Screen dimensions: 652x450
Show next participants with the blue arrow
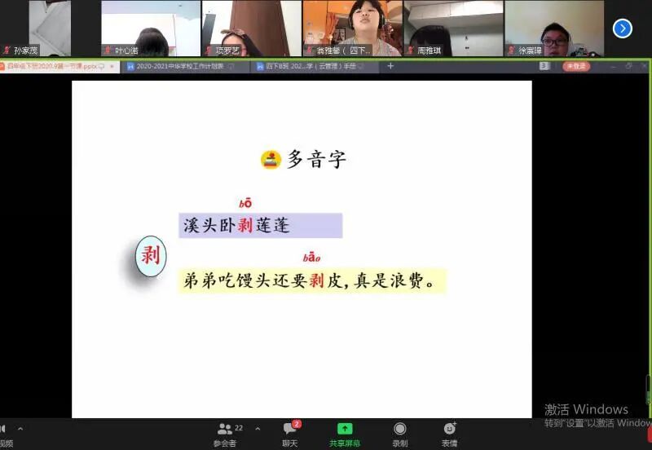(622, 29)
